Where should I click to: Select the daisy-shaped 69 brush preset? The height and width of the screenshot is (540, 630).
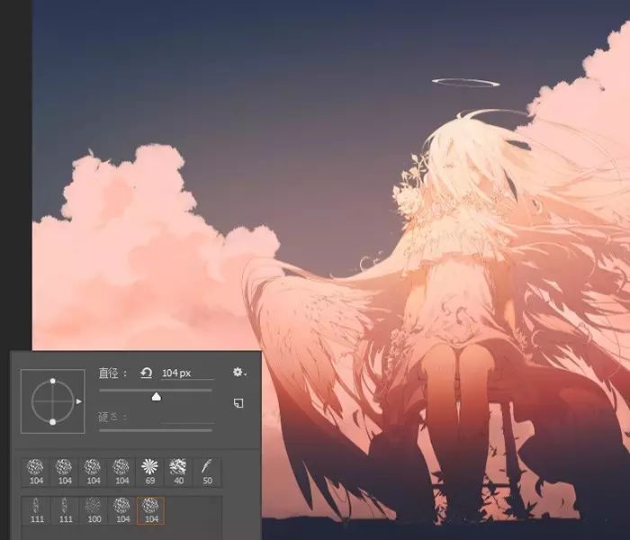150,472
